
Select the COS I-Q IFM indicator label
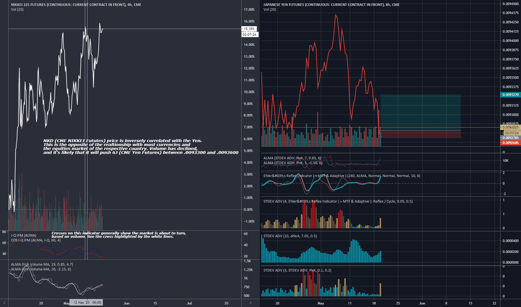[36, 240]
